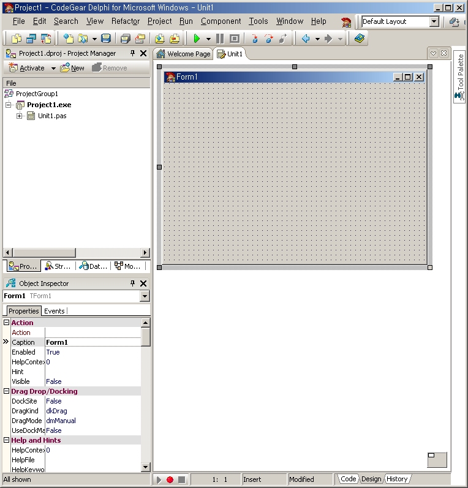This screenshot has width=468, height=488.
Task: Collapse the Action property category
Action: point(7,323)
